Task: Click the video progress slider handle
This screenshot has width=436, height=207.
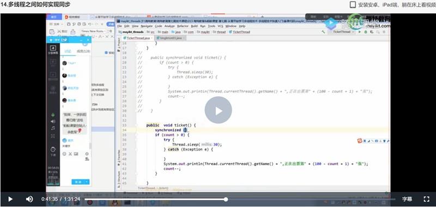Action: (226, 199)
